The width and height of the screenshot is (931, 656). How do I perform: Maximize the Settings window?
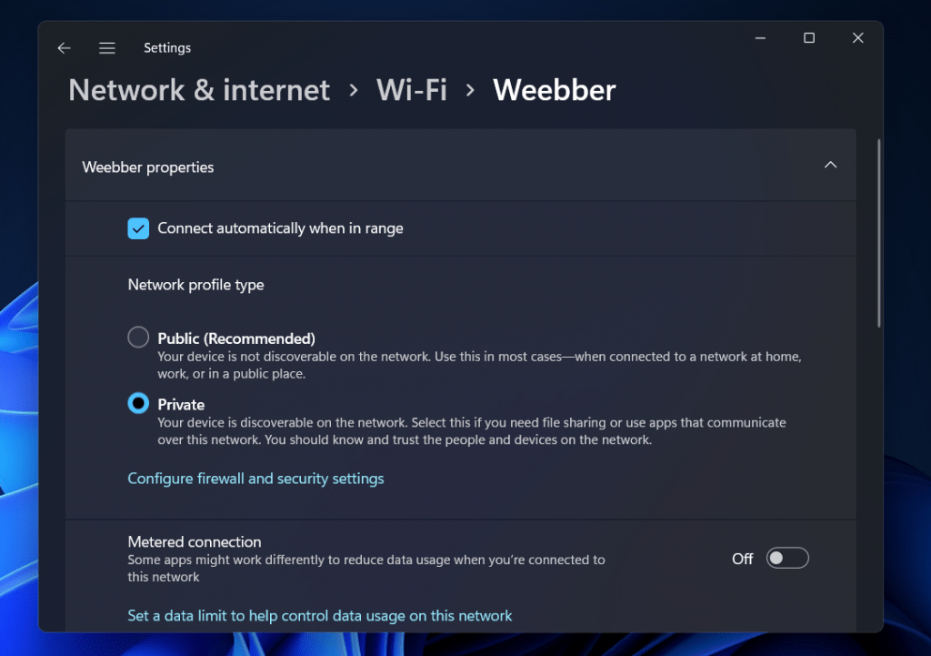pyautogui.click(x=808, y=37)
